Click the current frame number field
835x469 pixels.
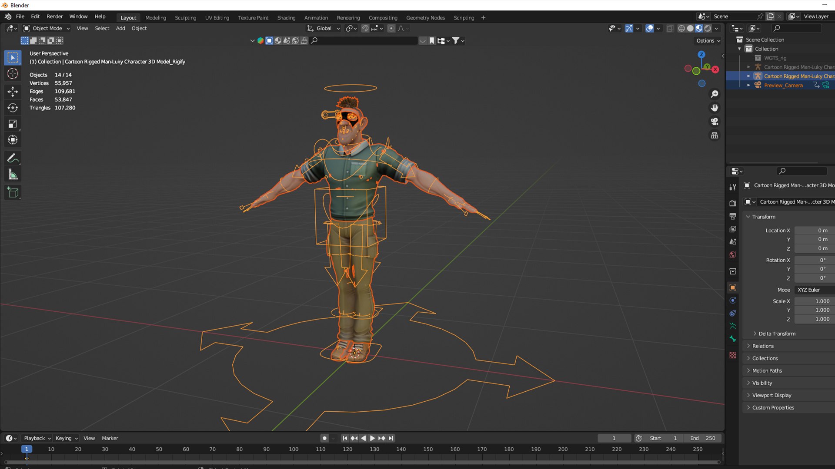pyautogui.click(x=614, y=438)
